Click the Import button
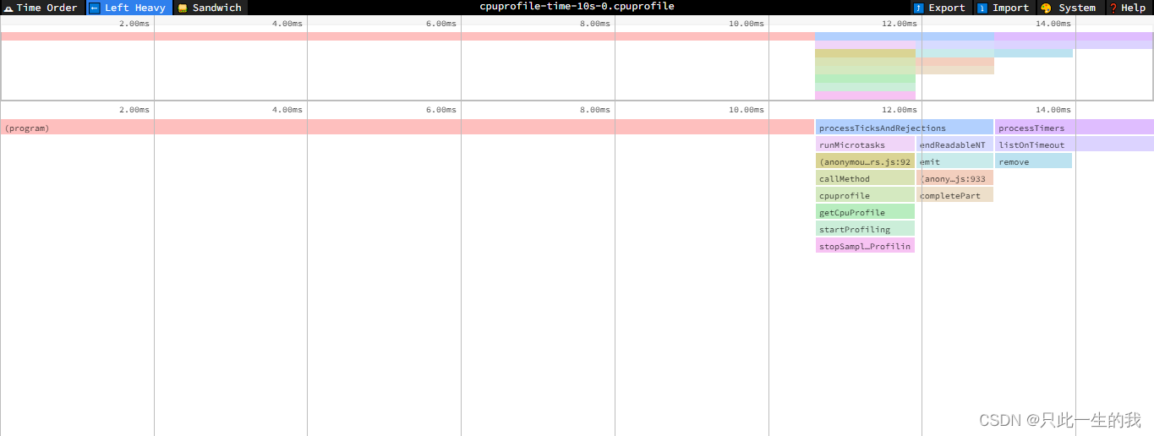Screen dimensions: 1154x436 pos(1004,8)
